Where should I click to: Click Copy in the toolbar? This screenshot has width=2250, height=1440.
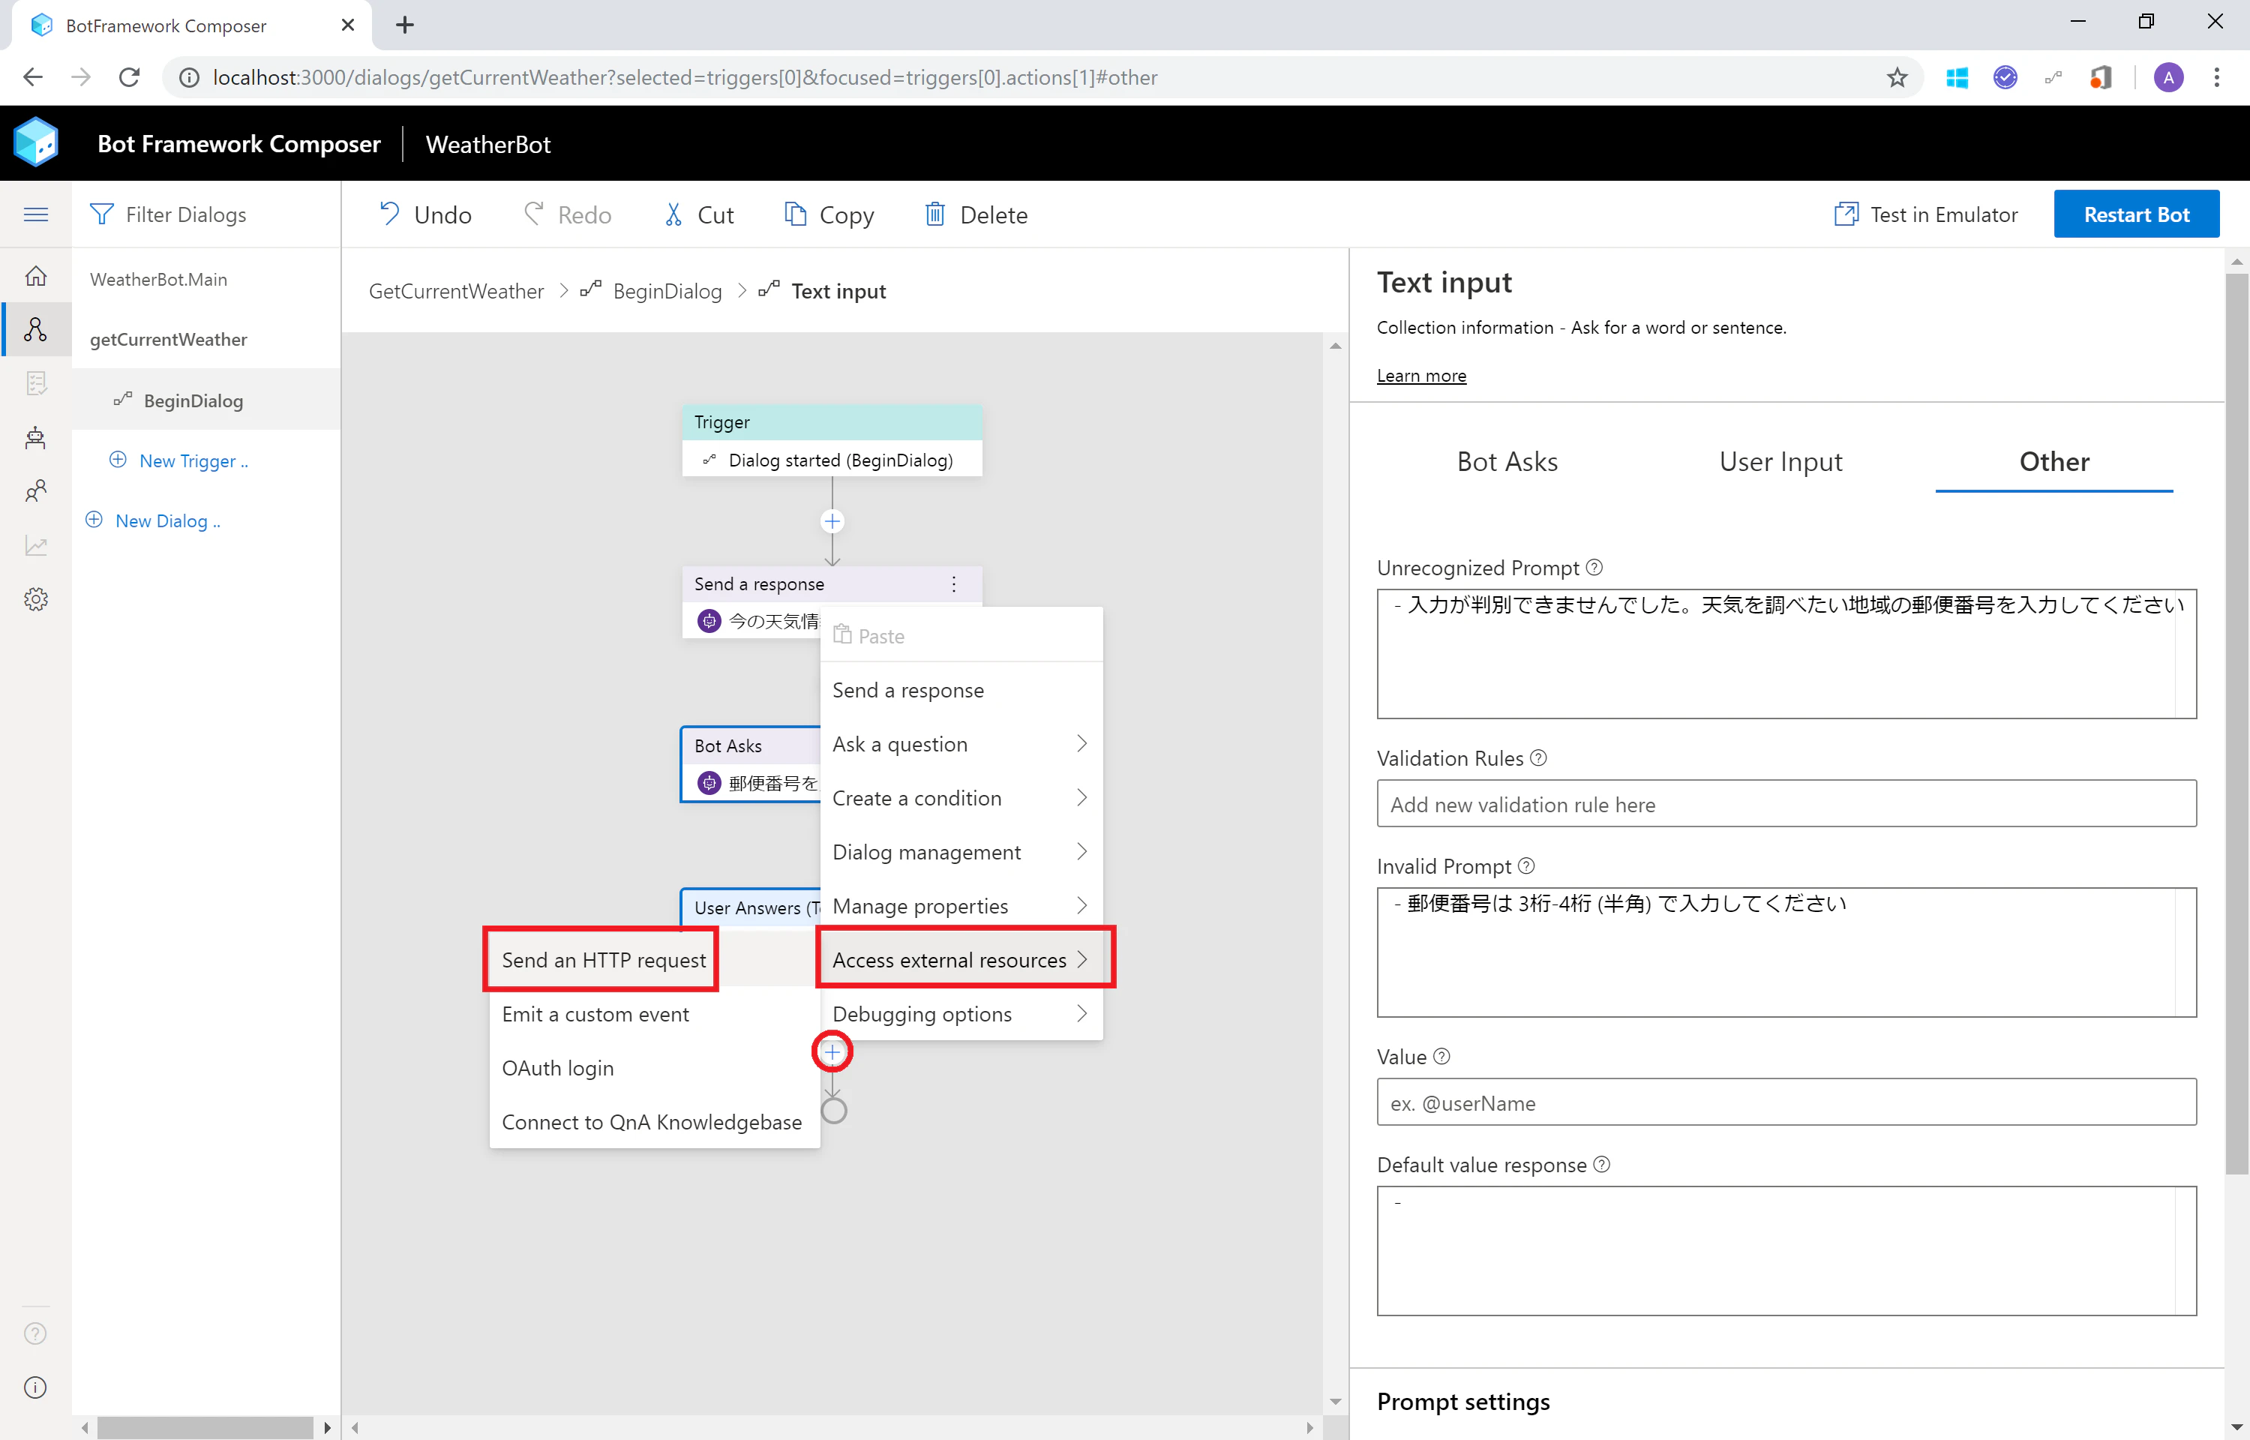[x=829, y=215]
